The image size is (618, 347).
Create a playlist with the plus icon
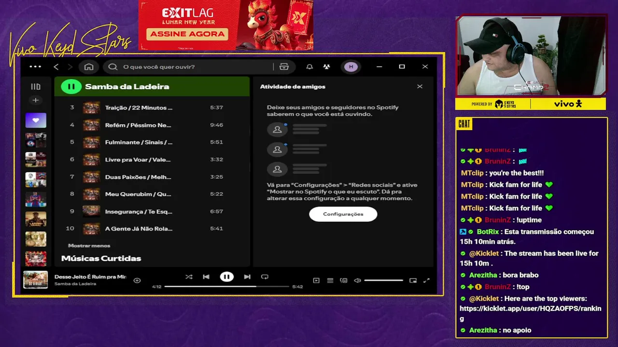(35, 100)
